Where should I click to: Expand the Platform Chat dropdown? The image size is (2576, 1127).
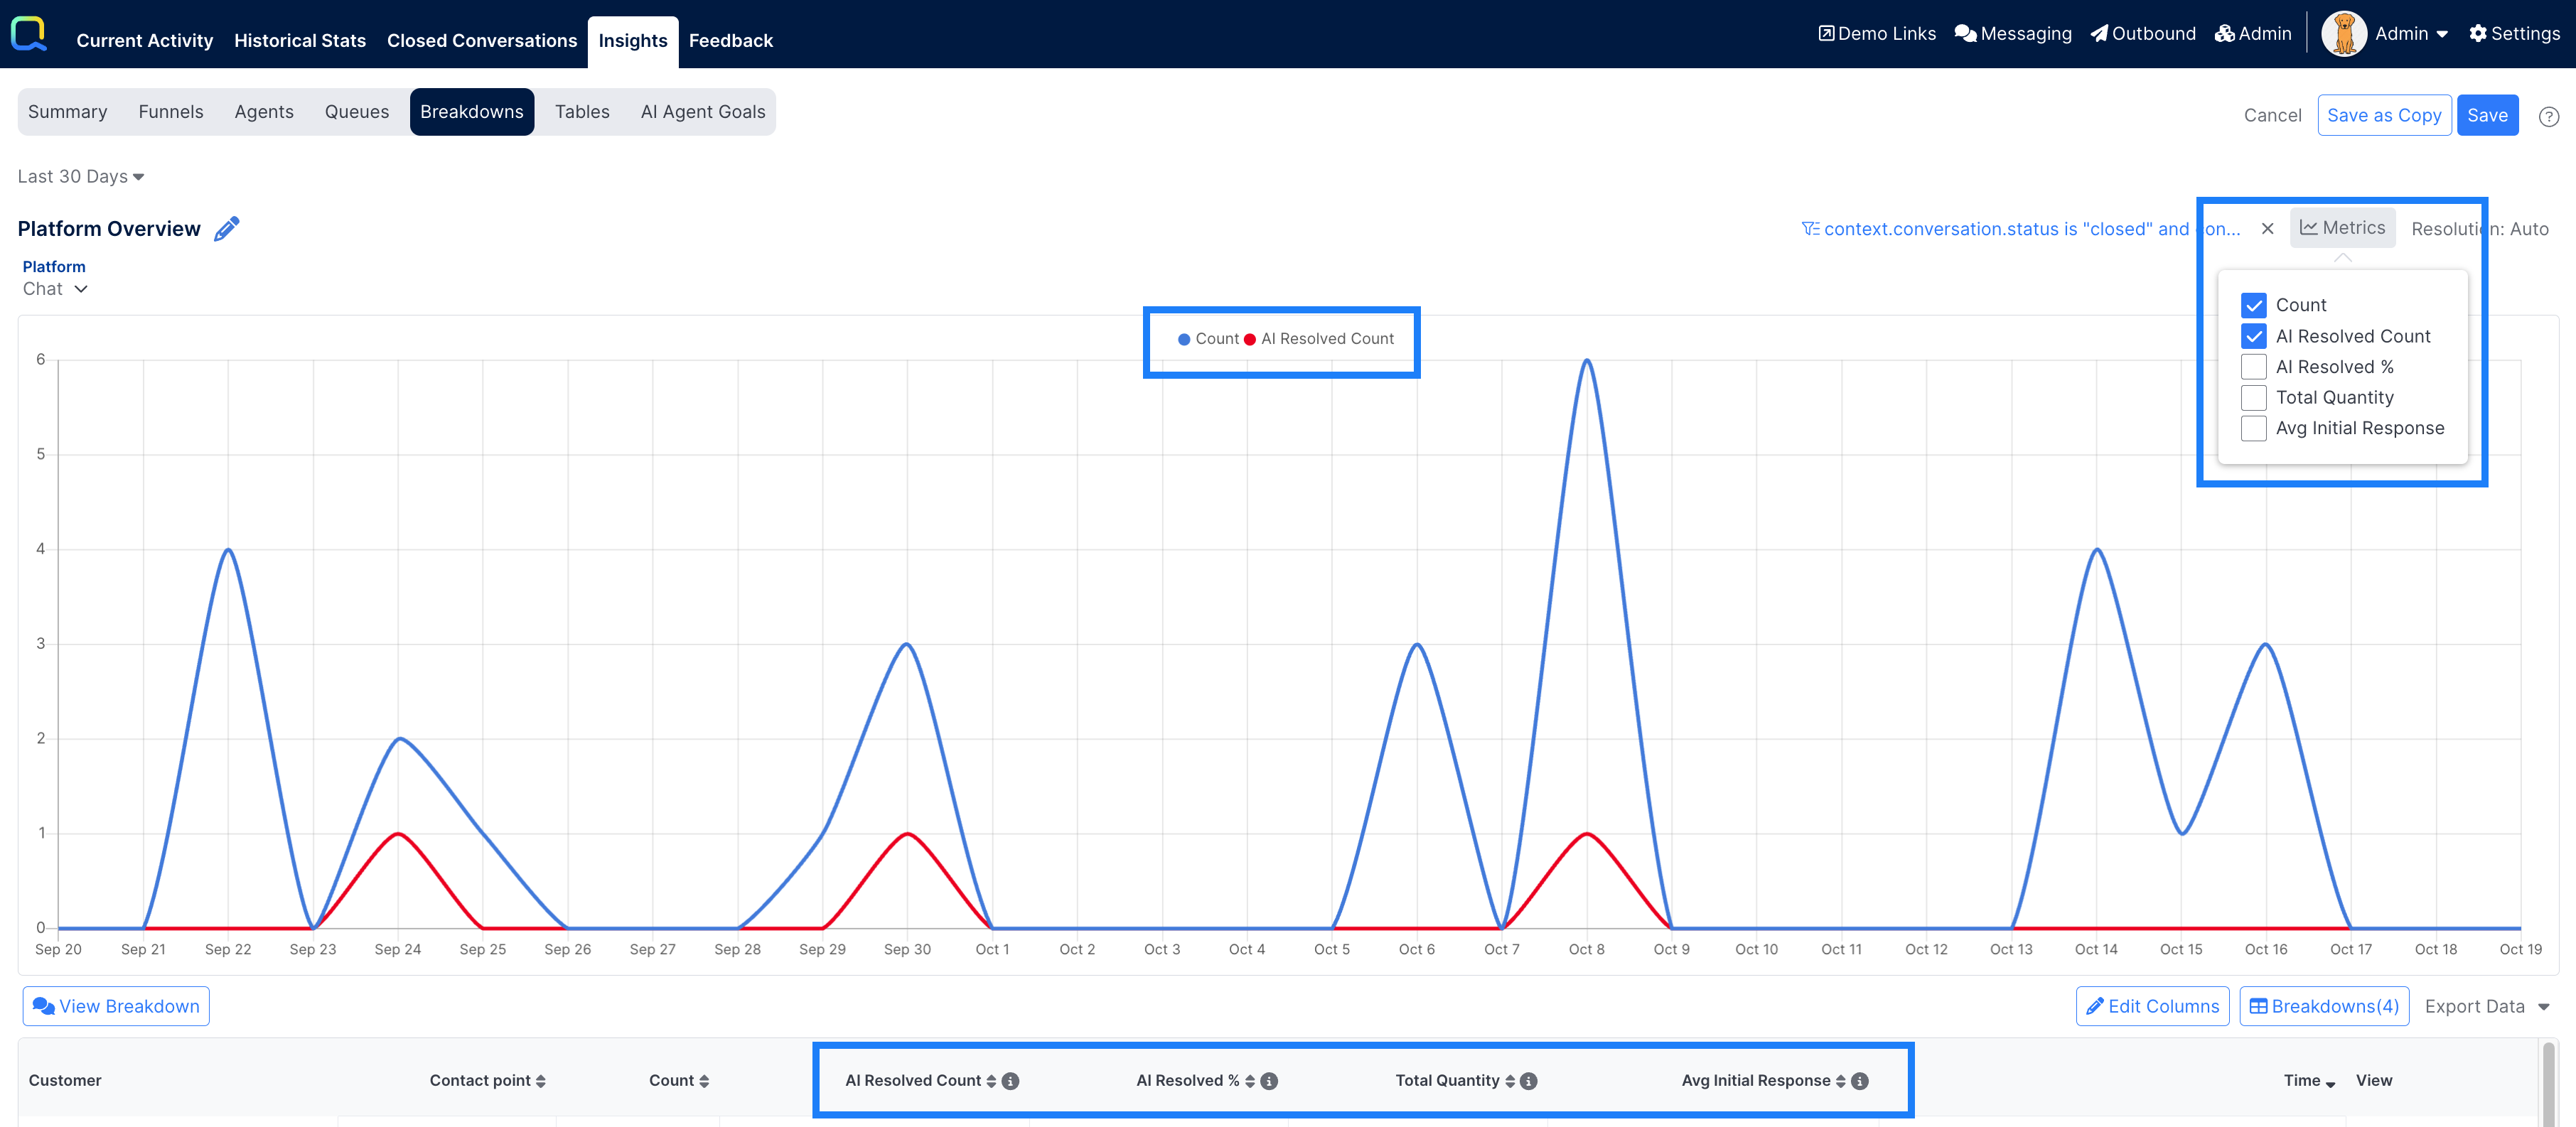(55, 289)
